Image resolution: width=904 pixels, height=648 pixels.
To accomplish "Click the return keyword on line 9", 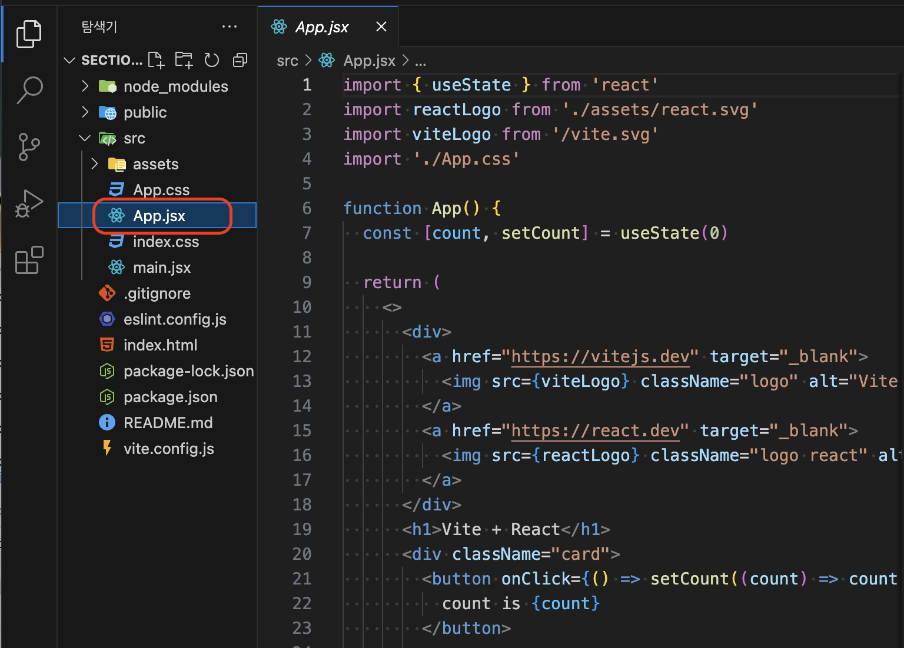I will click(393, 282).
